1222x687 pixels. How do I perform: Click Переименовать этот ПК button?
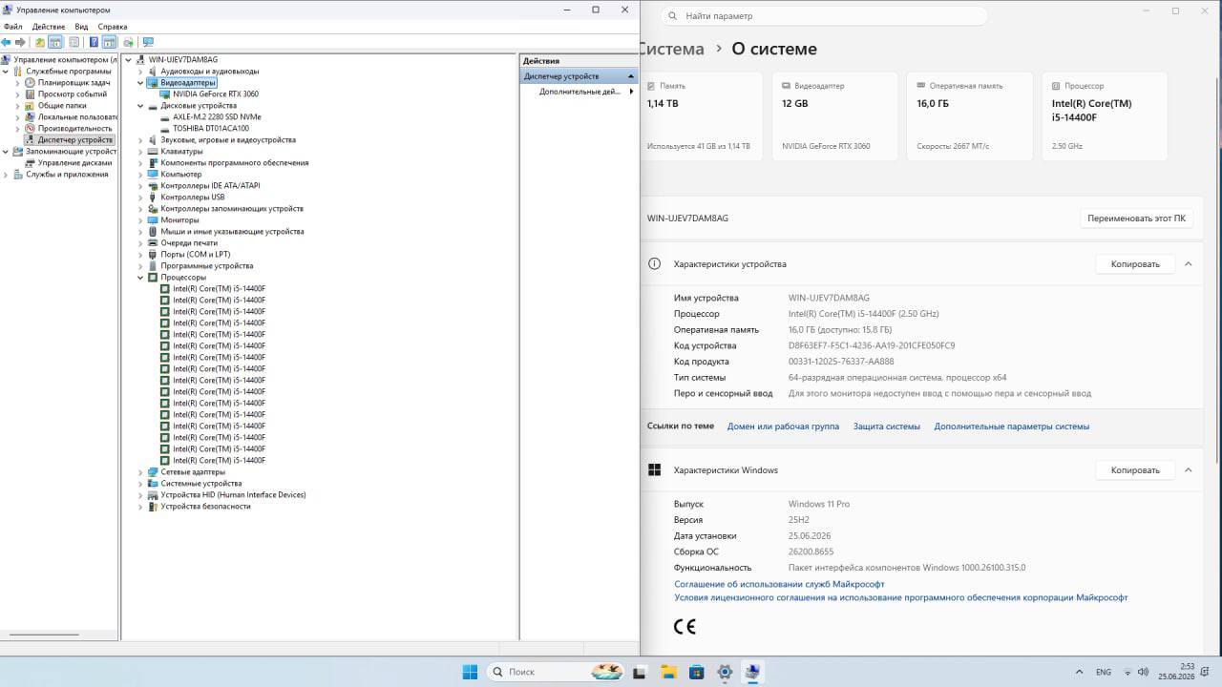coord(1136,219)
